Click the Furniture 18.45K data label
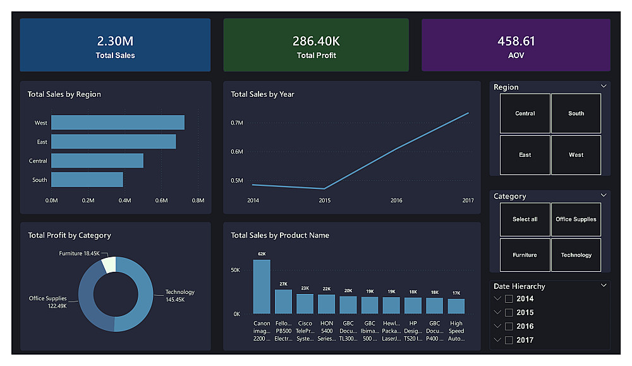 [79, 253]
